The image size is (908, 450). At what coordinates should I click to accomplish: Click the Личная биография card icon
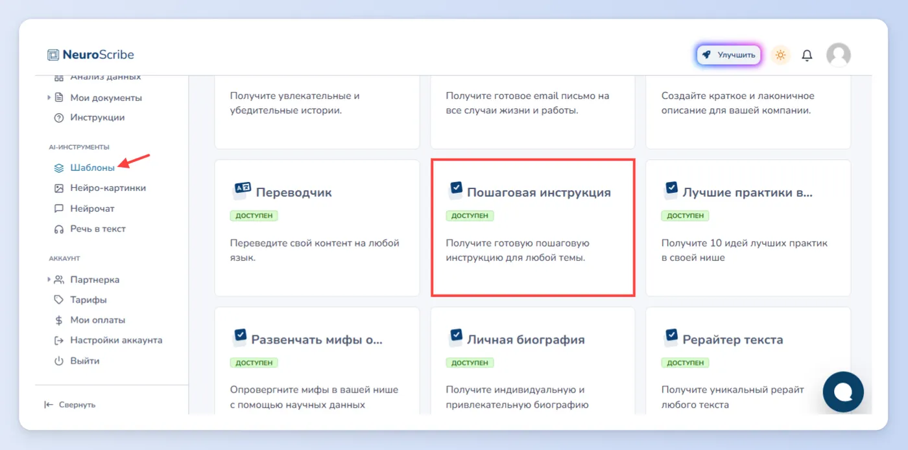point(456,337)
